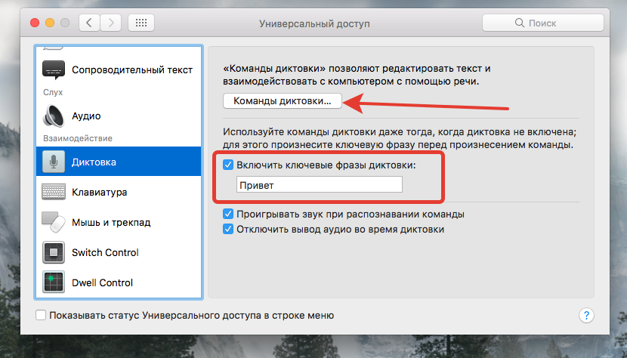Select Мышь и трекпад in the sidebar
Viewport: 627px width, 358px height.
click(x=111, y=222)
